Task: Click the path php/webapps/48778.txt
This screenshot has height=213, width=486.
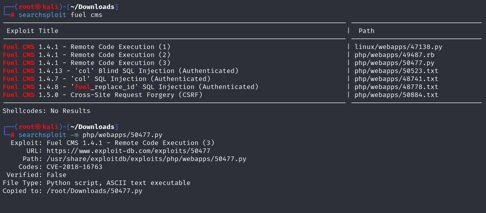Action: tap(396, 87)
